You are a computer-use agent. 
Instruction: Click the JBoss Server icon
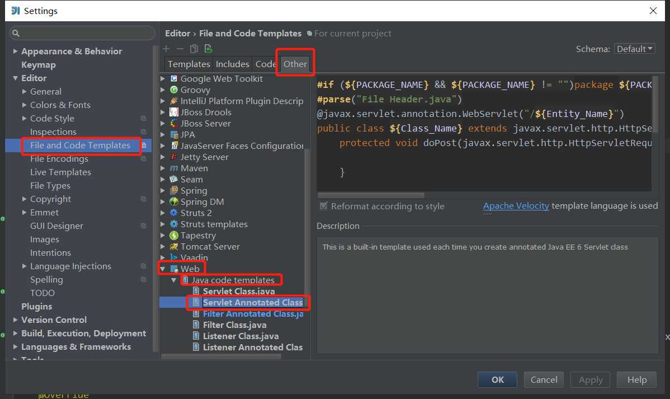[174, 123]
